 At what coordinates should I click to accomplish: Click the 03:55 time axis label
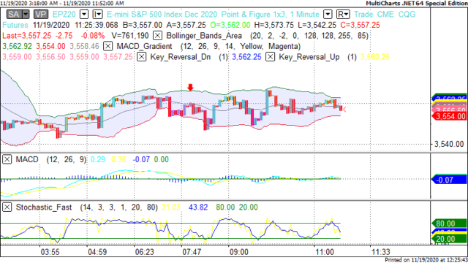(50, 252)
